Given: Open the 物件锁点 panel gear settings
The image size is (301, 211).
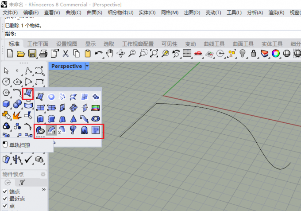Looking at the screenshot, I should (43, 174).
